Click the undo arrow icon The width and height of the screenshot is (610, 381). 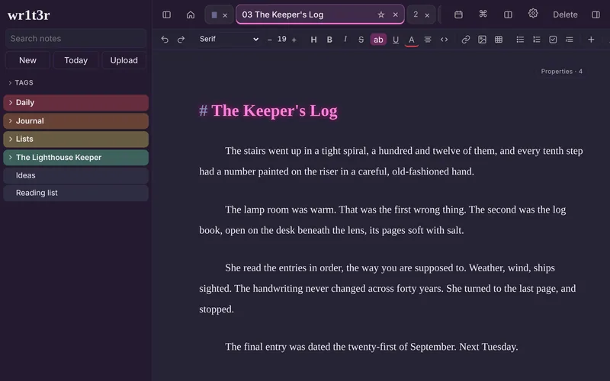tap(165, 40)
